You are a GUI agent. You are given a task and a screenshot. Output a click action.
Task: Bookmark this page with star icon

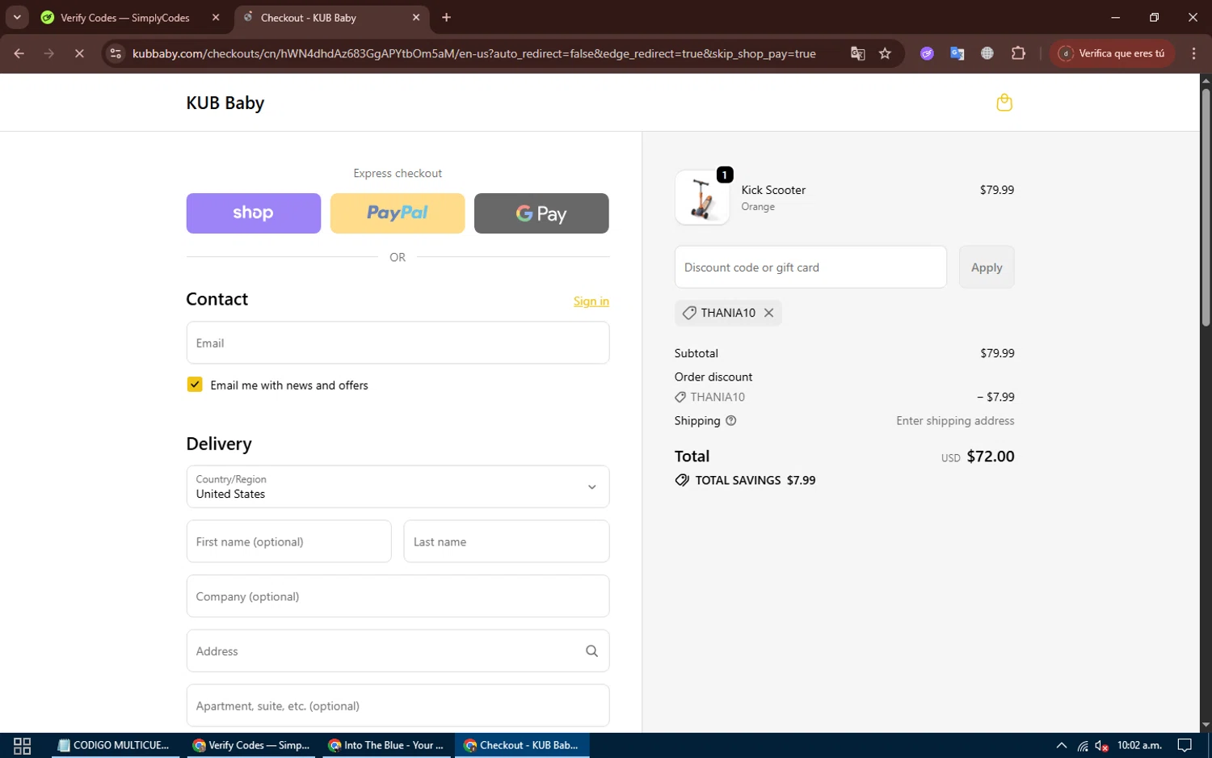point(886,53)
